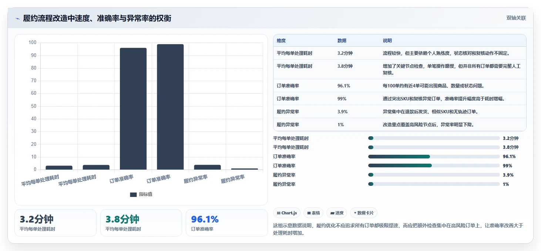Click table cell 1% in 数据 column
Viewport: 541px width, 251px height.
(x=341, y=125)
